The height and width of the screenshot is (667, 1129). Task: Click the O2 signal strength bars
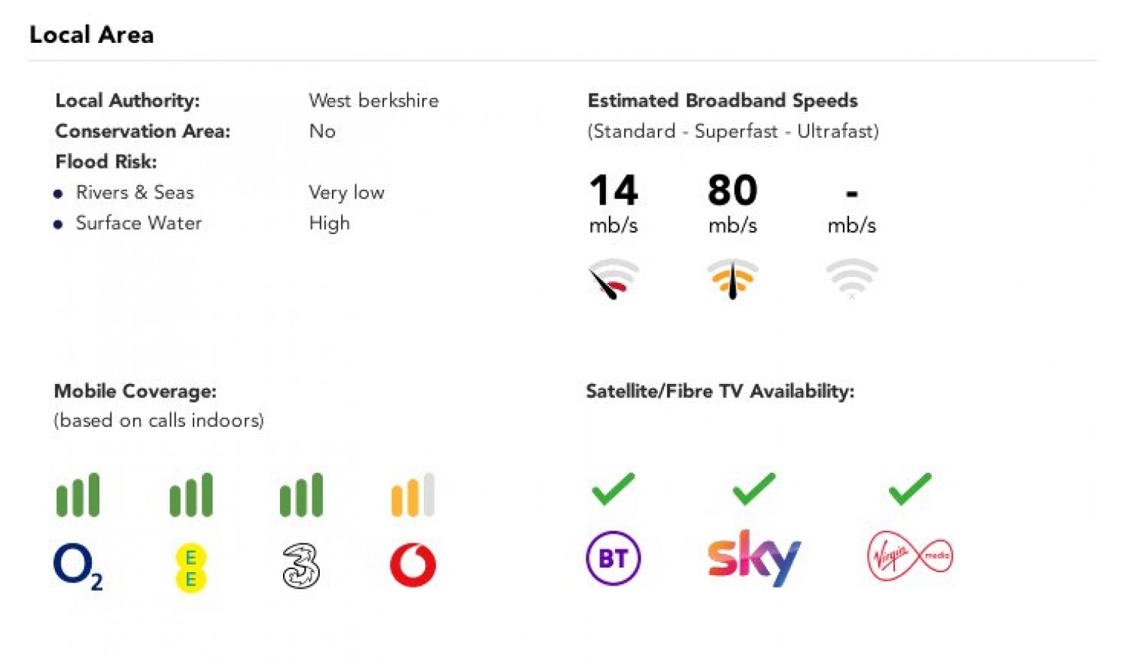pos(78,495)
